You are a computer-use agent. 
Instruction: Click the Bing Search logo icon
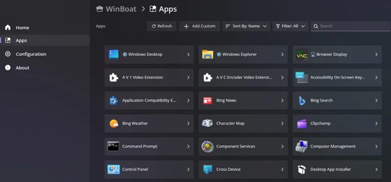pyautogui.click(x=302, y=101)
